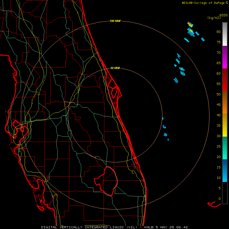Click the small echo on the 50 NMI ring

[163, 119]
